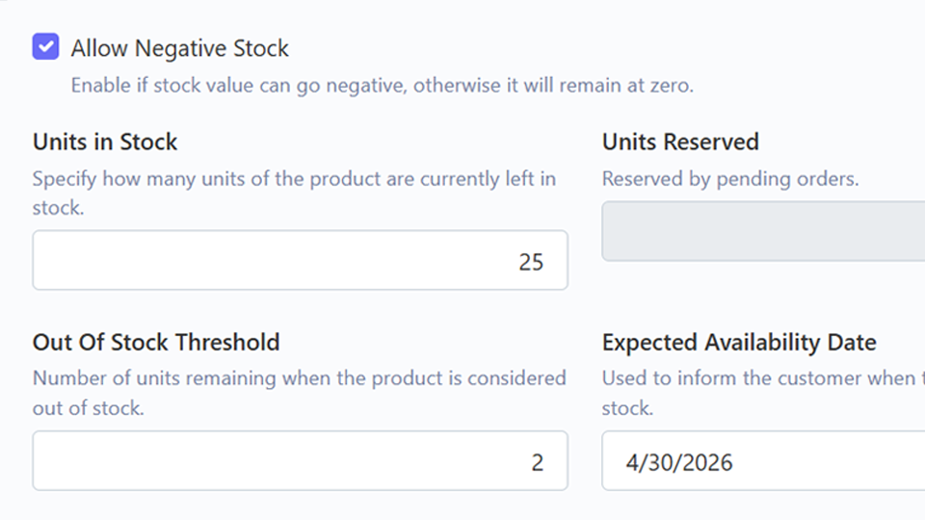Click the Units Reserved heading
The width and height of the screenshot is (925, 520).
coord(680,143)
